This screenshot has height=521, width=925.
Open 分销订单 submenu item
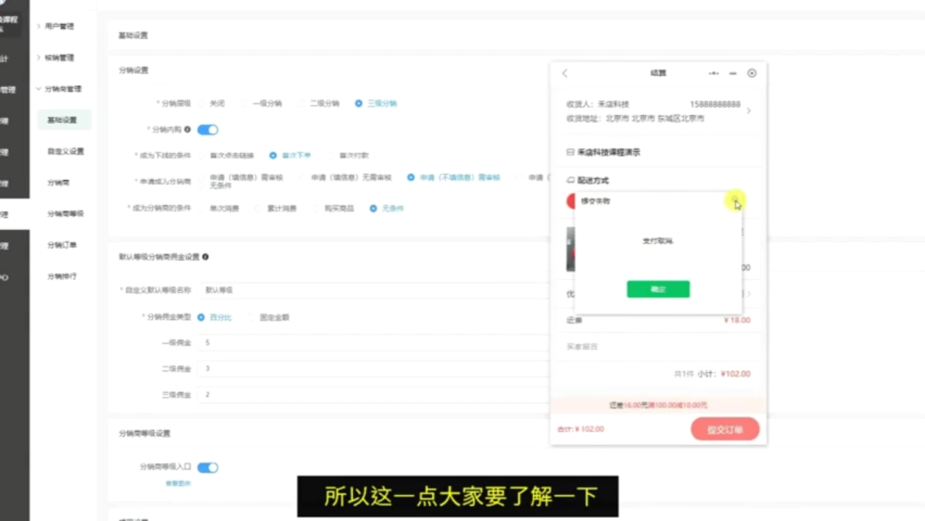(62, 245)
